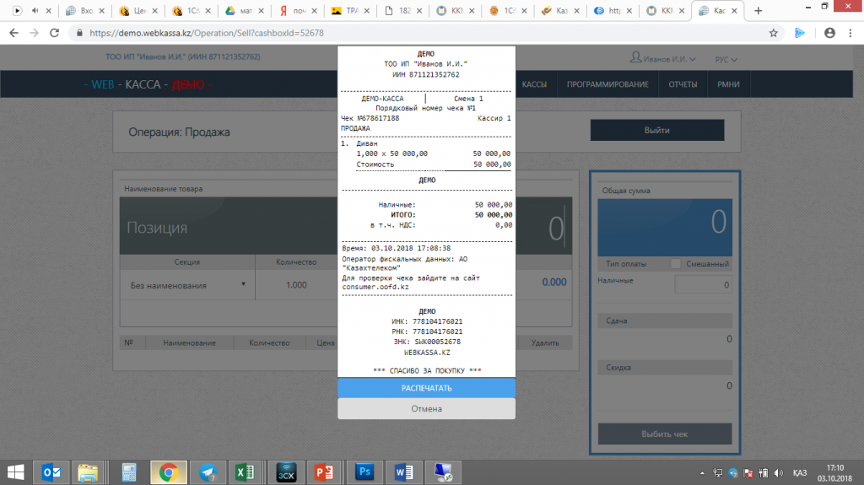Open Telegram from the taskbar
Image resolution: width=864 pixels, height=485 pixels.
(x=207, y=472)
